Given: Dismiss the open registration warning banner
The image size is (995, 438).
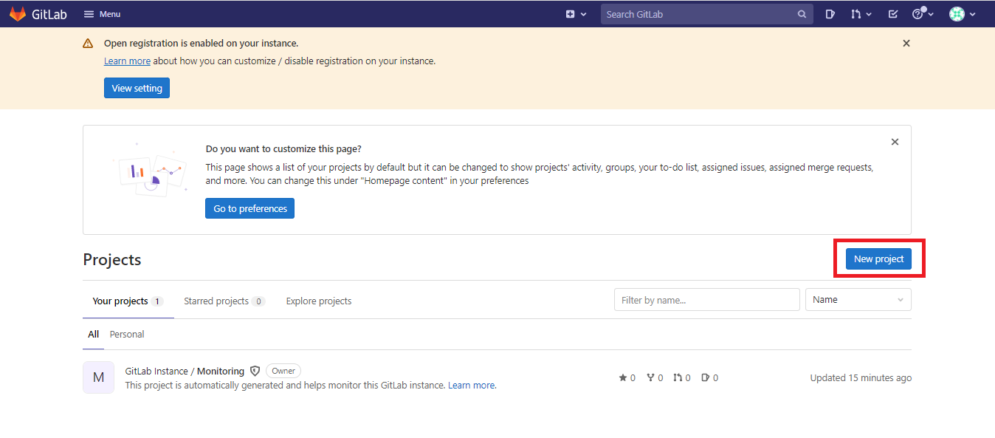Looking at the screenshot, I should click(x=906, y=44).
